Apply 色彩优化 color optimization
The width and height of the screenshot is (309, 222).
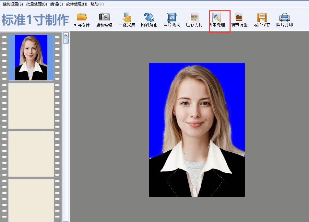pyautogui.click(x=194, y=19)
